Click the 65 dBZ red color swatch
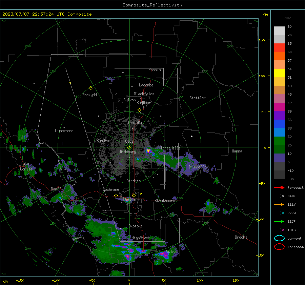The width and height of the screenshot is (305, 285). tap(279, 48)
